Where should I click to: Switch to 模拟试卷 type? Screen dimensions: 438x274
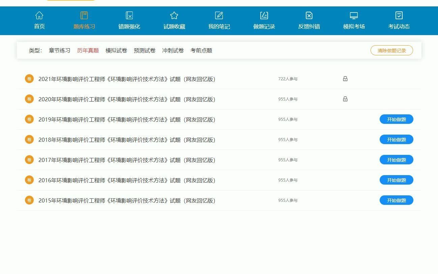116,51
